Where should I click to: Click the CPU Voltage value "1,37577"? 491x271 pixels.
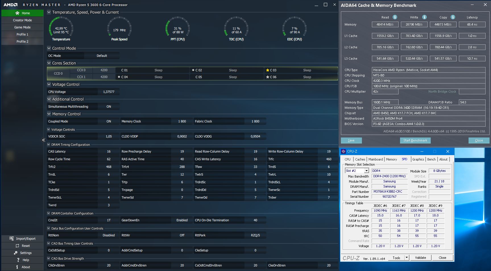click(109, 92)
